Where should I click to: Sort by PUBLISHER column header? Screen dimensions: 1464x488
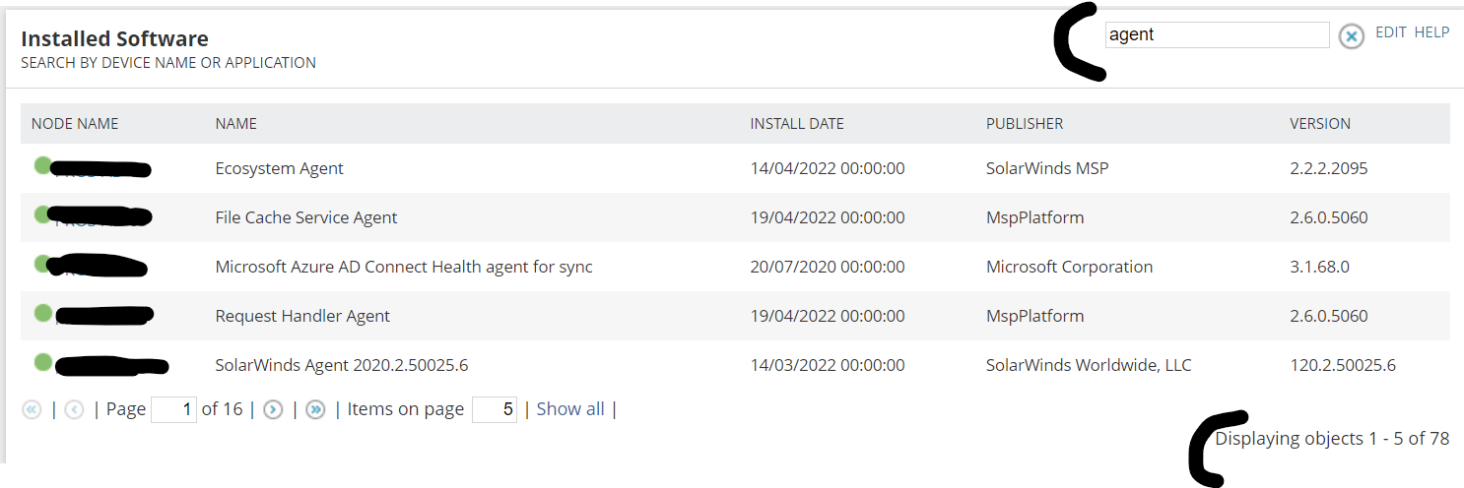1025,124
